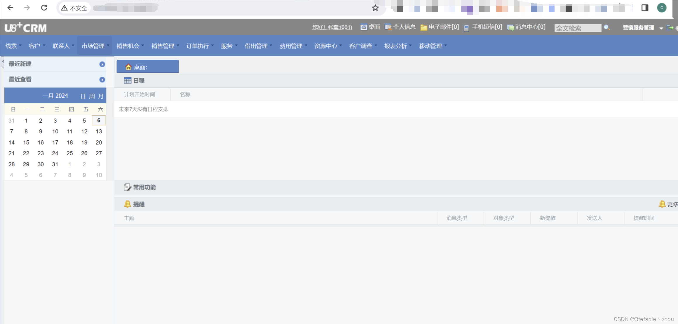Click the 发送人 column header
This screenshot has width=678, height=324.
tap(595, 218)
